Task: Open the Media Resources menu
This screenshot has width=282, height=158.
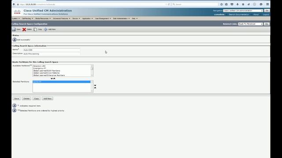Action: point(43,18)
